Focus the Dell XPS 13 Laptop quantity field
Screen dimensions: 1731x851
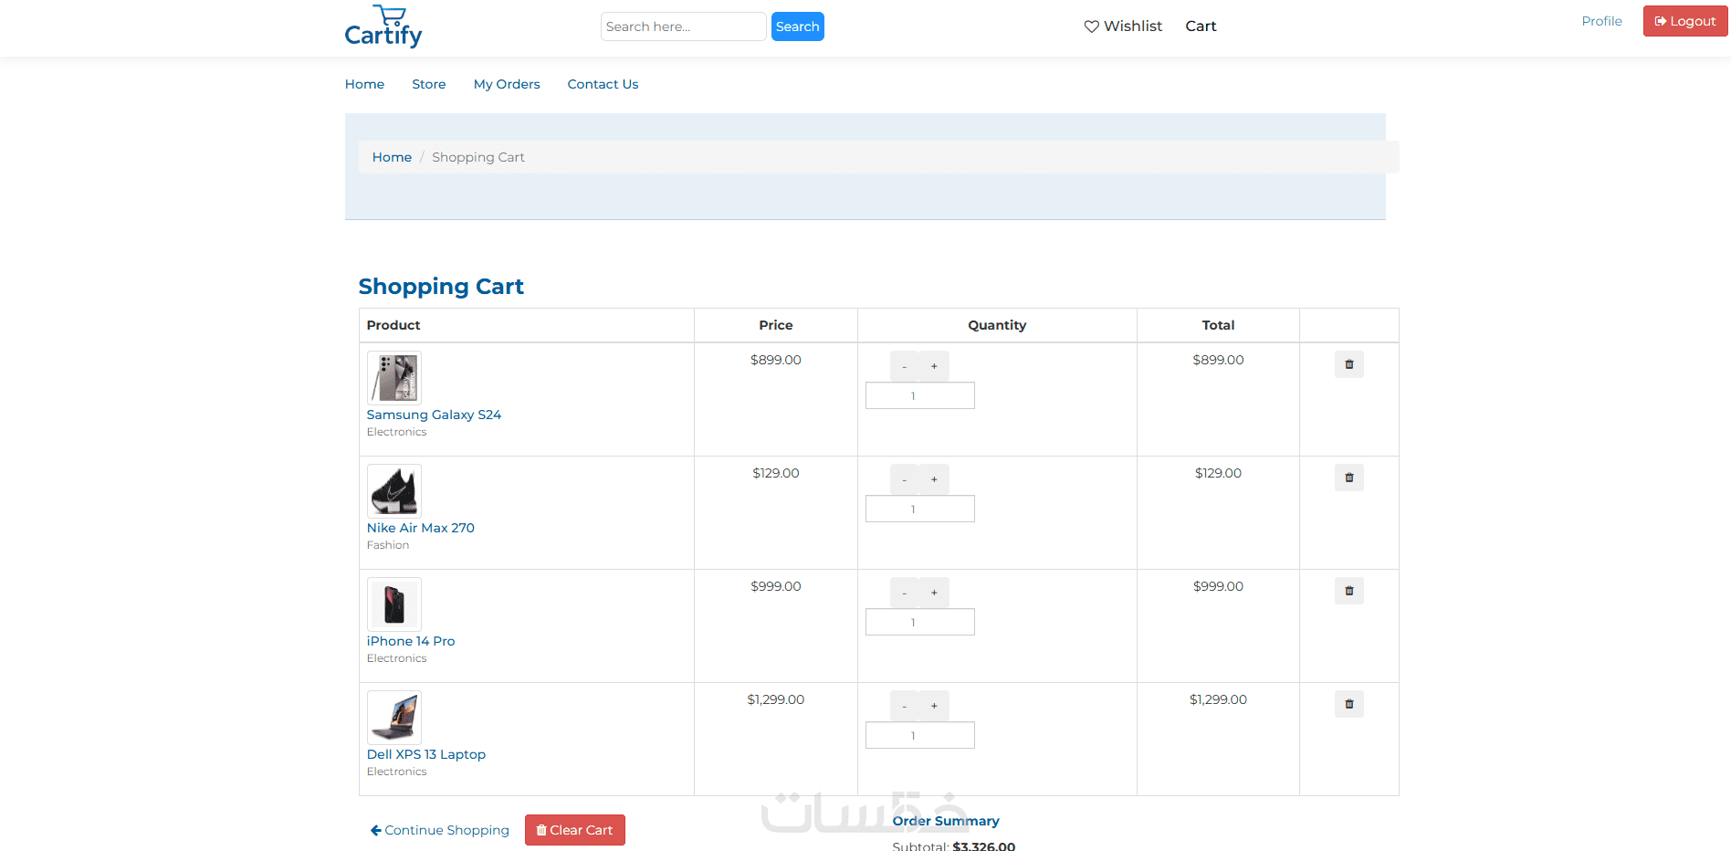click(x=920, y=735)
